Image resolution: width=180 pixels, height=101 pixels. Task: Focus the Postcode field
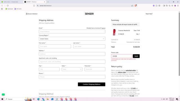[x=95, y=69]
